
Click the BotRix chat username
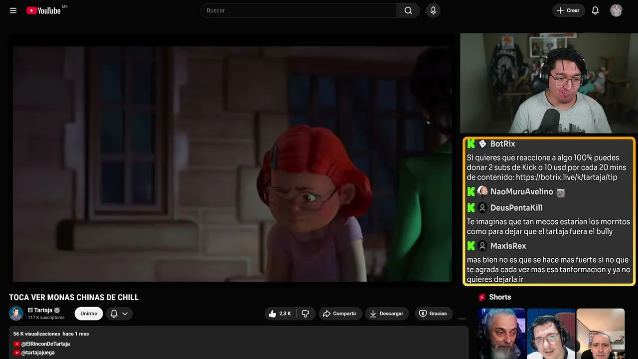pyautogui.click(x=502, y=144)
